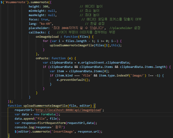Click 'data.append("file", file);' line
The height and width of the screenshot is (138, 173).
(38, 119)
